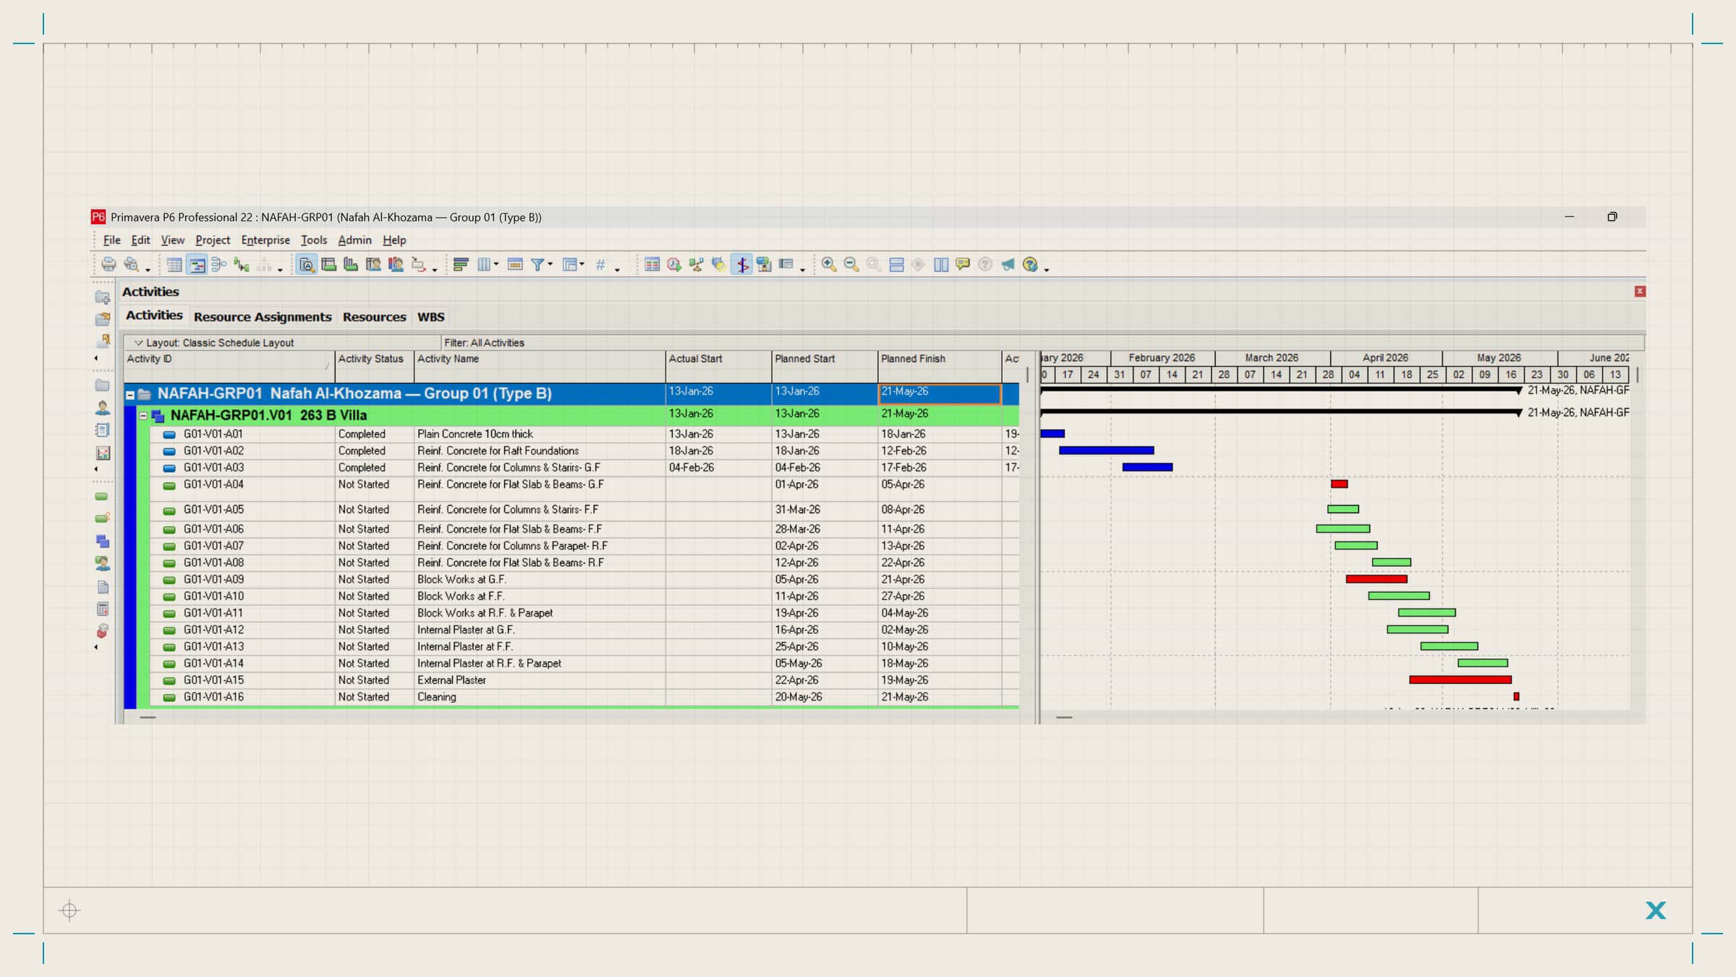Open the Filter dropdown in toolbar

(542, 265)
